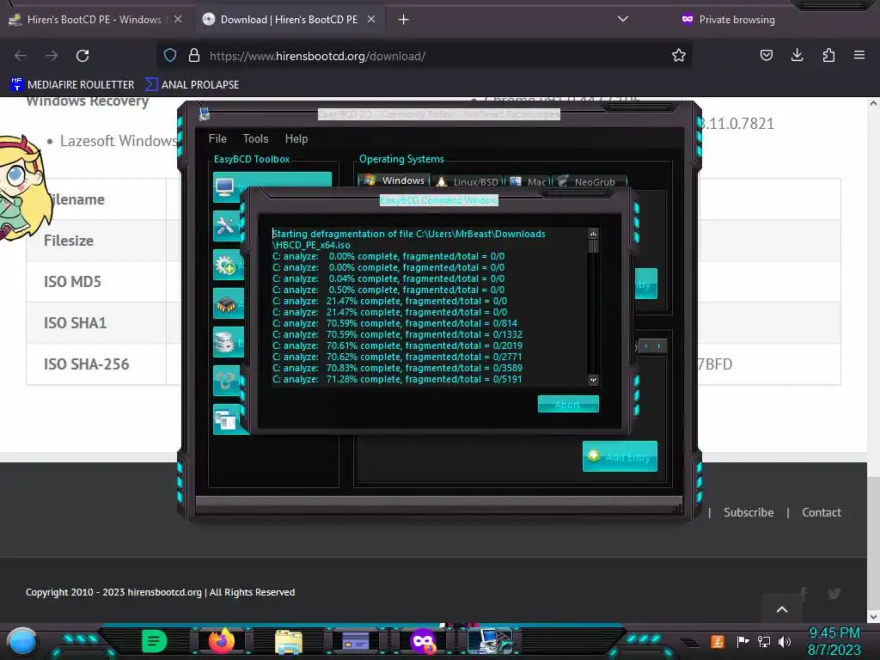Open Edit Boot Menu wrench-and-screwdriver icon
The image size is (880, 660).
coord(225,226)
